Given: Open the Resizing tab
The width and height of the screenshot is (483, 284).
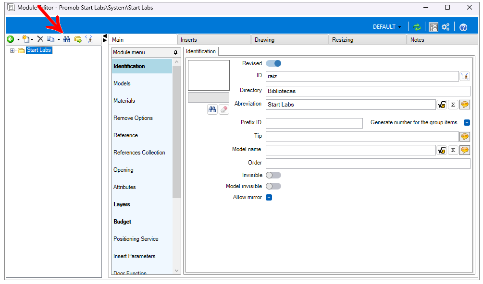Looking at the screenshot, I should pyautogui.click(x=342, y=40).
